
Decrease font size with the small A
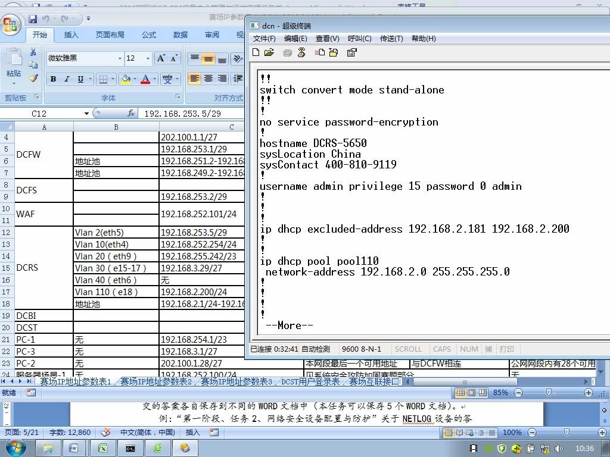174,58
